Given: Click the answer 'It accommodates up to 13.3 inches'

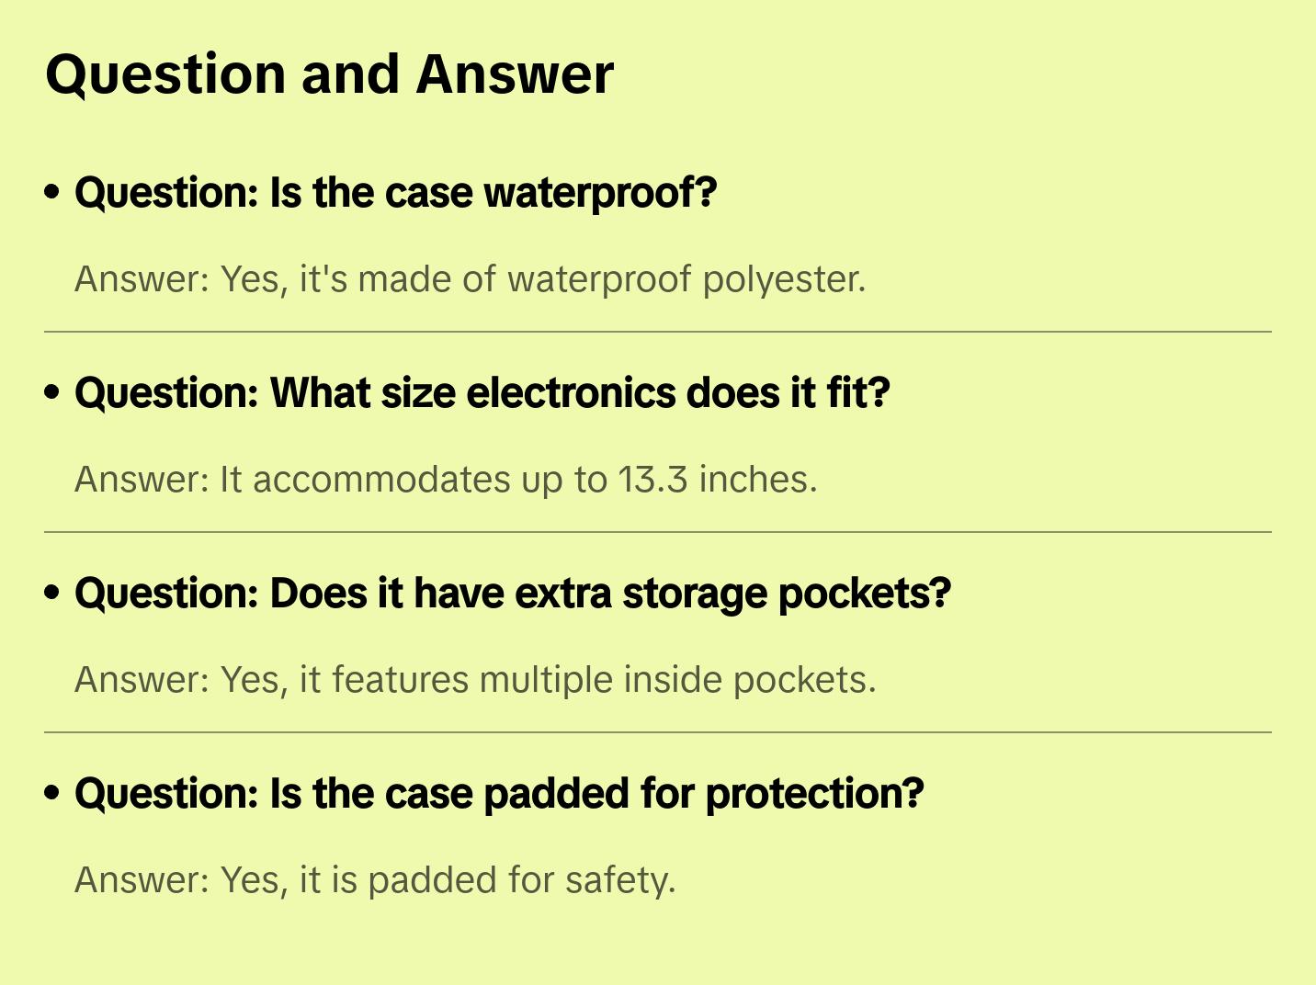Looking at the screenshot, I should pyautogui.click(x=446, y=480).
